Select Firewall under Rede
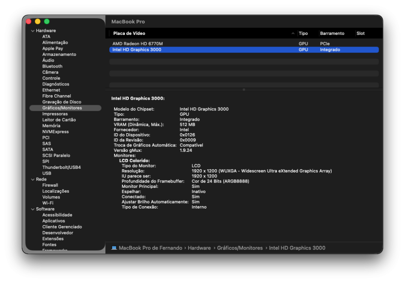 50,185
